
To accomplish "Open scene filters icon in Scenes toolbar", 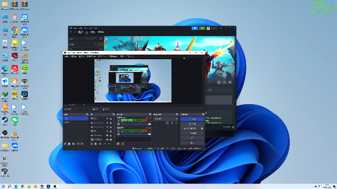I will tap(73, 144).
